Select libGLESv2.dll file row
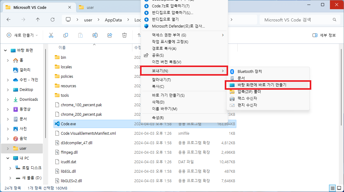 tap(145, 181)
